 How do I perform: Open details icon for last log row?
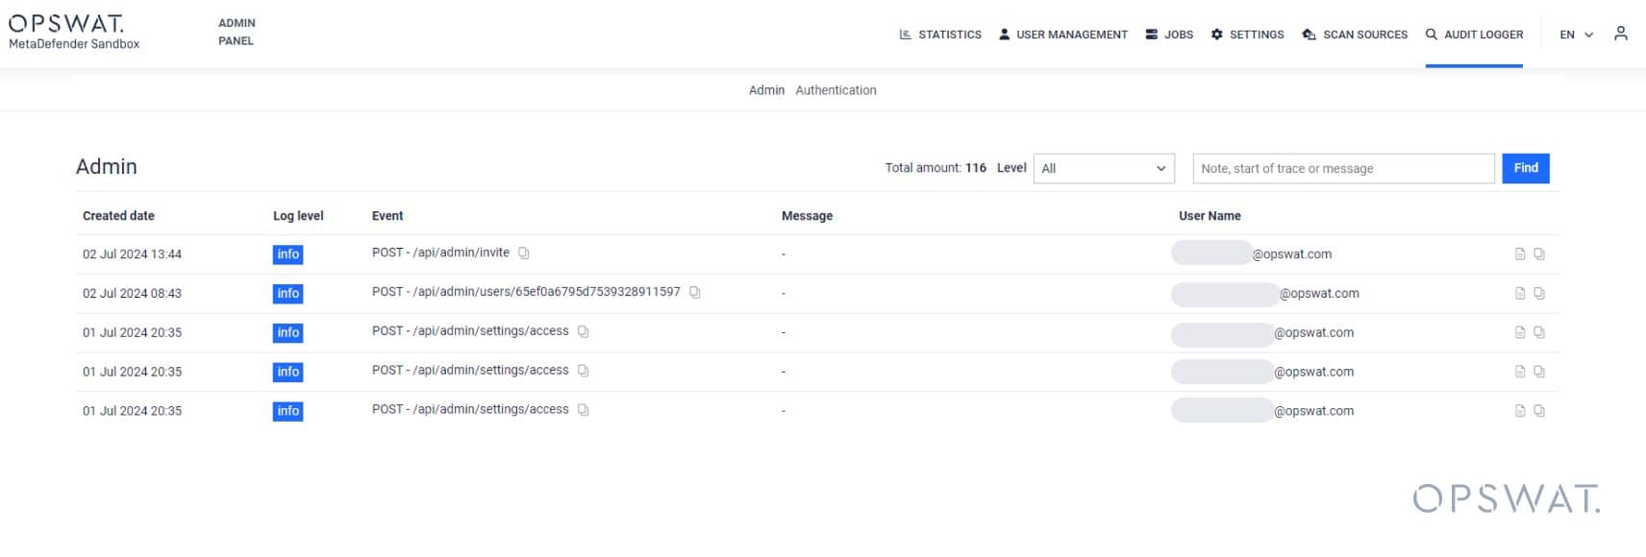(x=1520, y=411)
